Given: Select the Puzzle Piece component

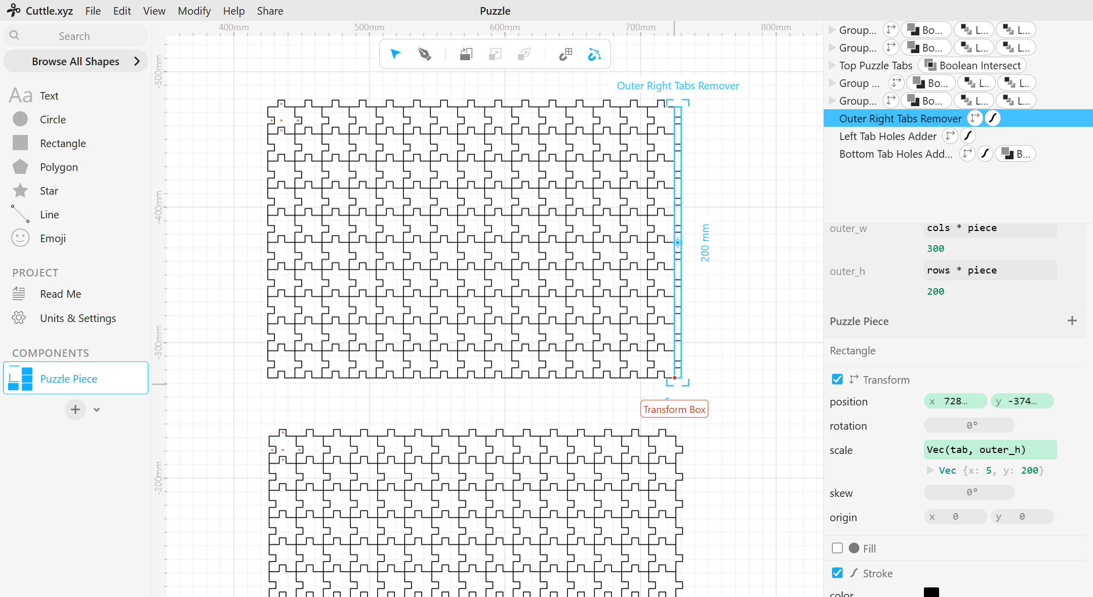Looking at the screenshot, I should pos(75,378).
